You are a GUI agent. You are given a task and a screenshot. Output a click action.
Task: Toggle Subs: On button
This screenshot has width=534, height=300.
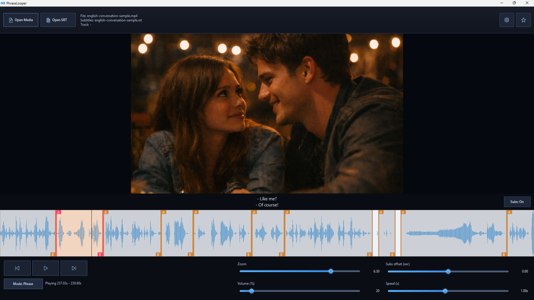(x=517, y=202)
